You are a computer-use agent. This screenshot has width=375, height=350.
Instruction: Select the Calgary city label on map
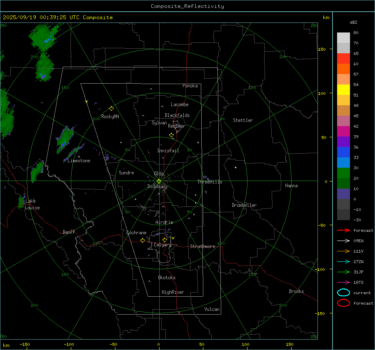click(162, 245)
